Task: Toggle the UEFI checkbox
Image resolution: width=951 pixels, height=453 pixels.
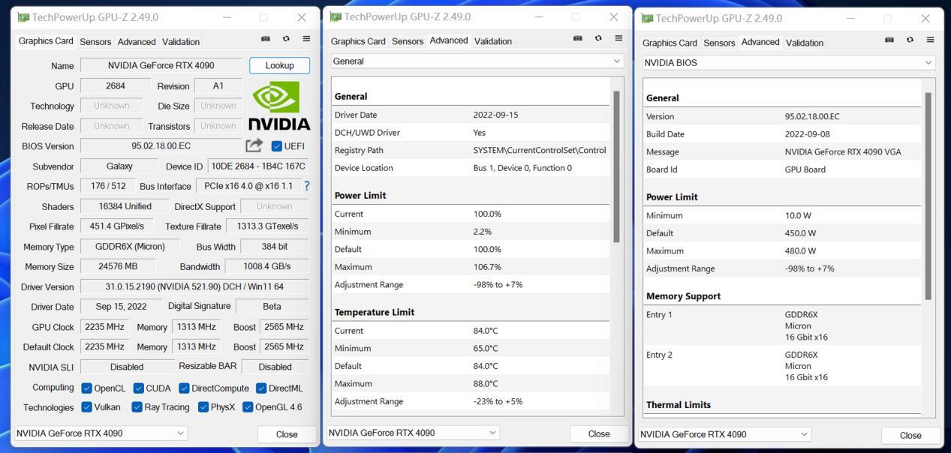Action: point(277,146)
